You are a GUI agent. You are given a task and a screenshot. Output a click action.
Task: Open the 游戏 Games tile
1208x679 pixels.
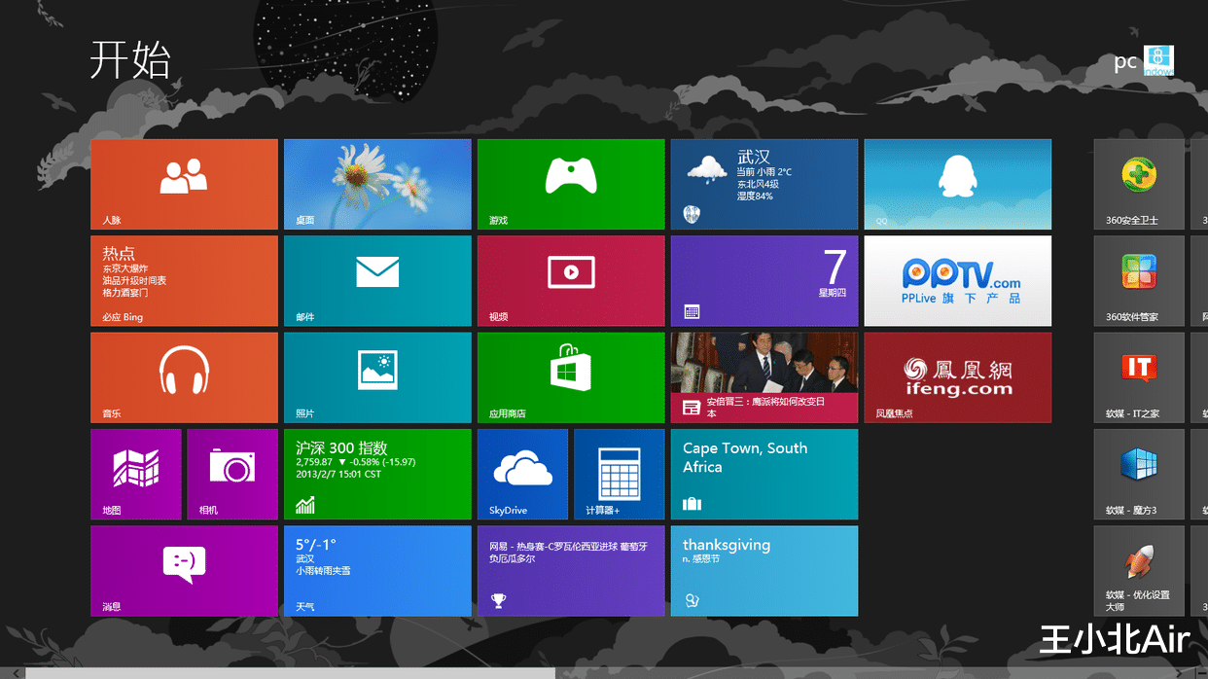[x=571, y=184]
